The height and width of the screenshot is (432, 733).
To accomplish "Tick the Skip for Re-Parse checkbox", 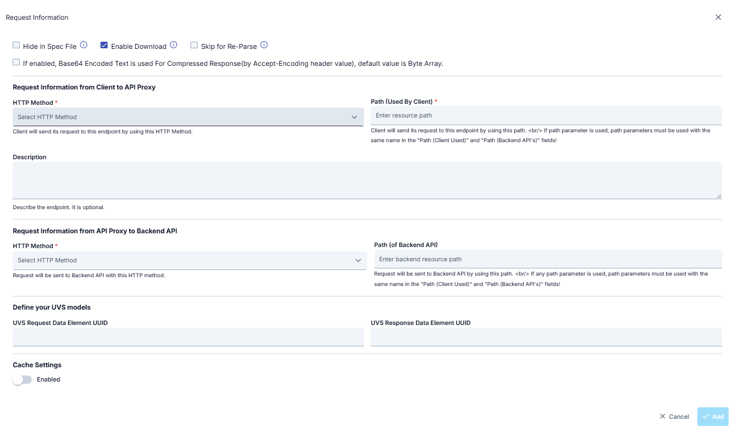I will (194, 45).
